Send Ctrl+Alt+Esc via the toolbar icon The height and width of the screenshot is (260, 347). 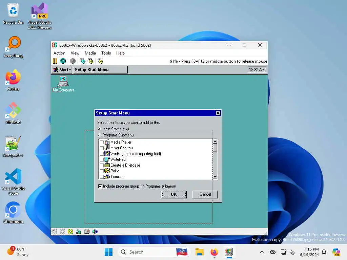(x=90, y=61)
